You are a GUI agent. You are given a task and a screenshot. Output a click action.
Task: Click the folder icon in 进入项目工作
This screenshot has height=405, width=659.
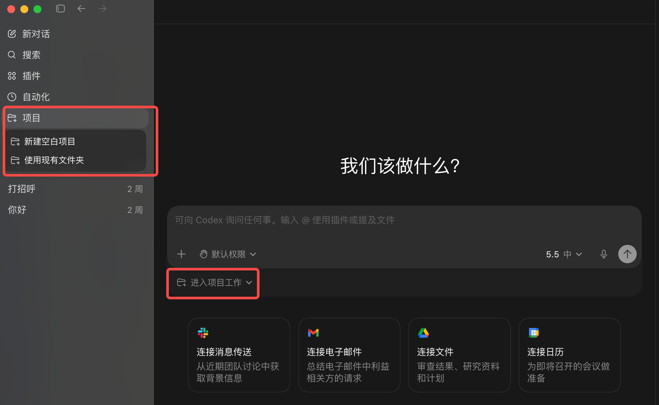click(x=182, y=282)
